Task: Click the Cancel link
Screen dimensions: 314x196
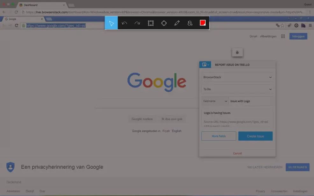Action: point(237,153)
